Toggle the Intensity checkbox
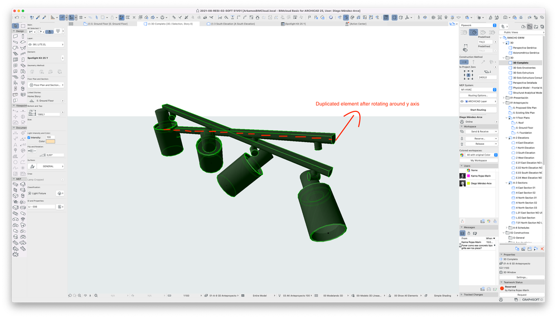Image resolution: width=557 pixels, height=318 pixels. point(29,138)
